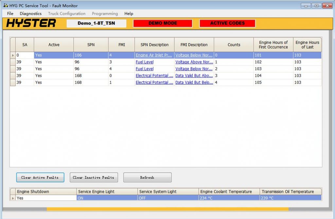Click the Engine Shutdown column header
The image size is (335, 219).
pyautogui.click(x=46, y=192)
